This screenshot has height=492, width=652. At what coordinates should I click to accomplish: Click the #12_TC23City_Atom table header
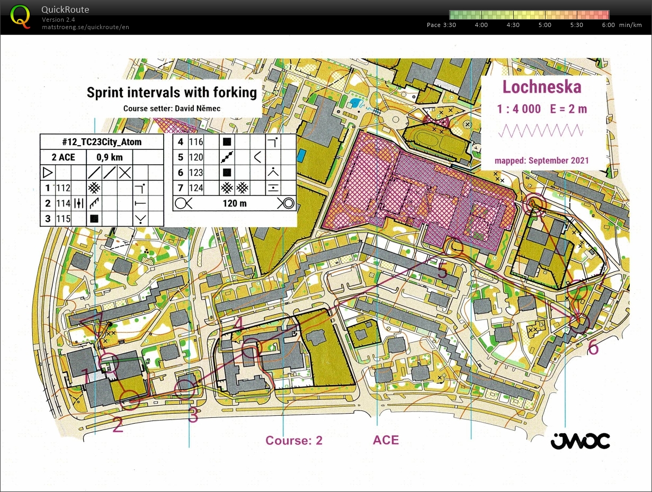pos(102,142)
